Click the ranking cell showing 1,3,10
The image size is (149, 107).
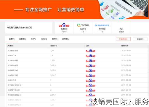pyautogui.click(x=53, y=61)
